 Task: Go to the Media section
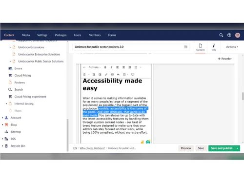pos(26,35)
